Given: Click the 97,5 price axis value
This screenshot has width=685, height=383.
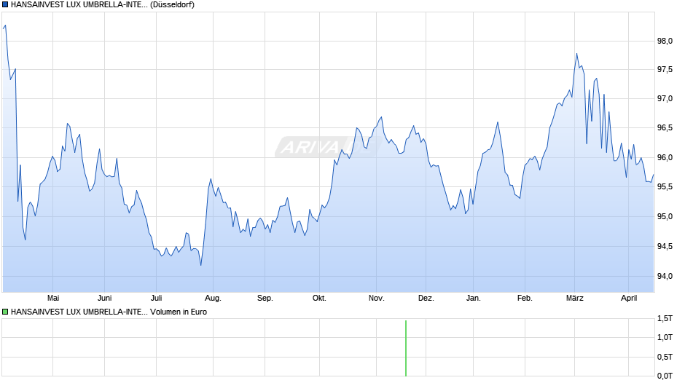Looking at the screenshot, I should click(665, 69).
